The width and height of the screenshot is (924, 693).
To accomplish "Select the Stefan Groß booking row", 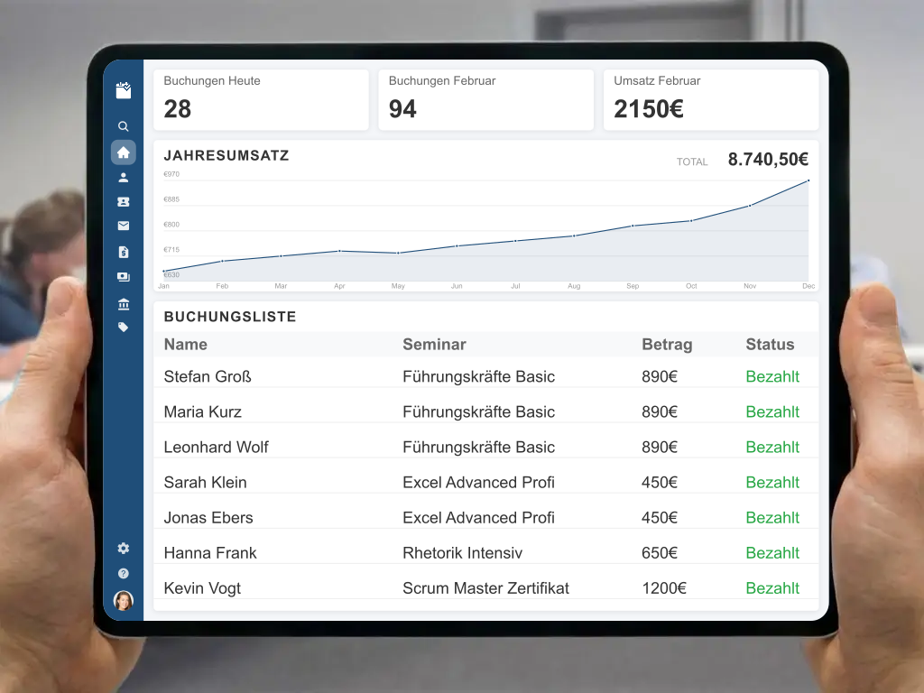I will (x=485, y=376).
